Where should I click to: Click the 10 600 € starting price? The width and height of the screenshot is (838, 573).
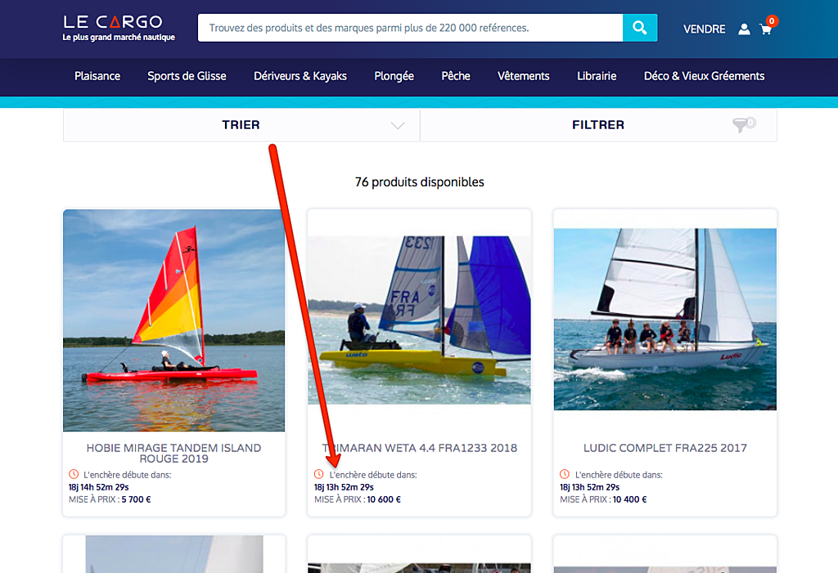click(384, 499)
